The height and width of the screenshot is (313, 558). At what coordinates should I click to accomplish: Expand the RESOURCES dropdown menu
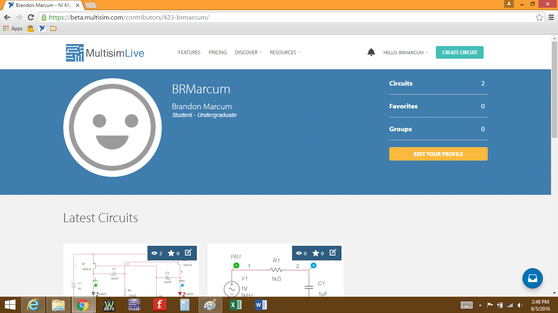tap(285, 52)
